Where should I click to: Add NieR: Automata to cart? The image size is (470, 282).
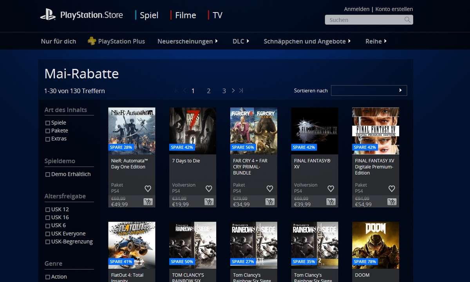(148, 202)
